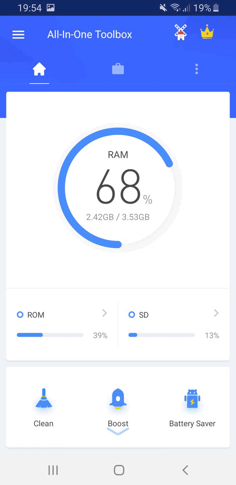The image size is (236, 485).
Task: Select the SD circle indicator
Action: (132, 315)
